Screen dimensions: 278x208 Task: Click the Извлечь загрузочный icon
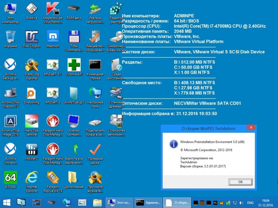pos(95,13)
